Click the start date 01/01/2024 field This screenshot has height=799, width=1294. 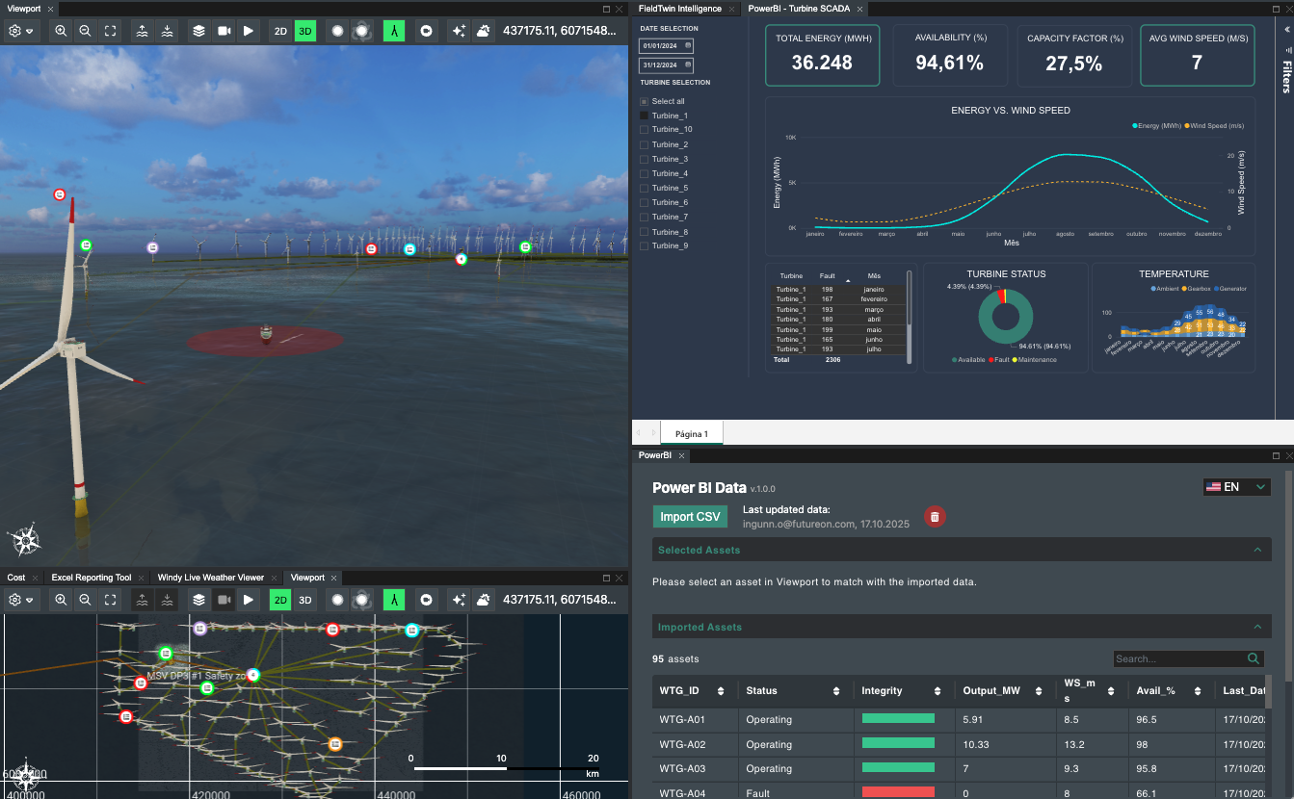(666, 46)
